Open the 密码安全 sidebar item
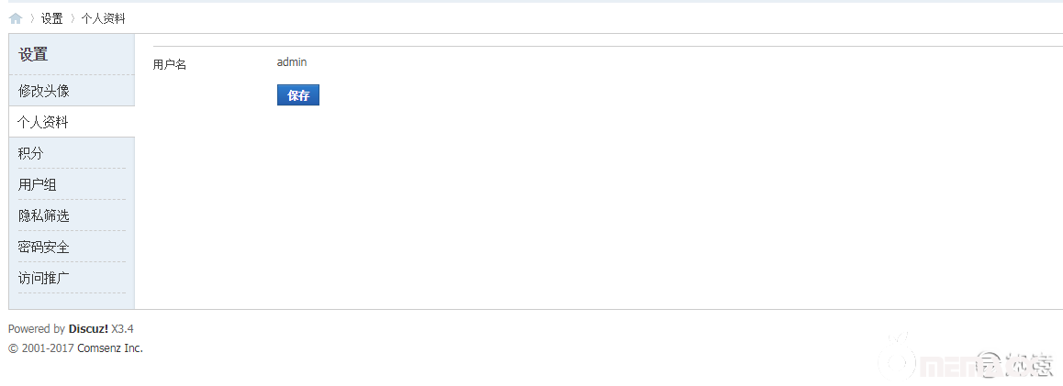Viewport: 1063px width, 386px height. pyautogui.click(x=44, y=247)
